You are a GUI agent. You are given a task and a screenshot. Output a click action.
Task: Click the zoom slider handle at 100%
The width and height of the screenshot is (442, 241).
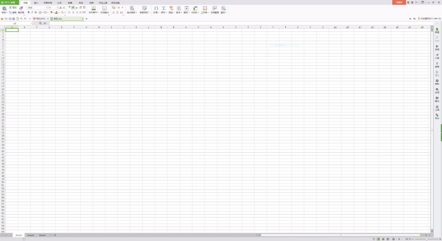click(x=427, y=239)
